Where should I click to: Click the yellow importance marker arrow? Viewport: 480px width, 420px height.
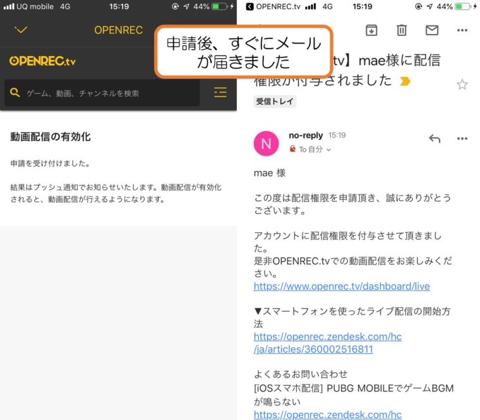pyautogui.click(x=405, y=81)
